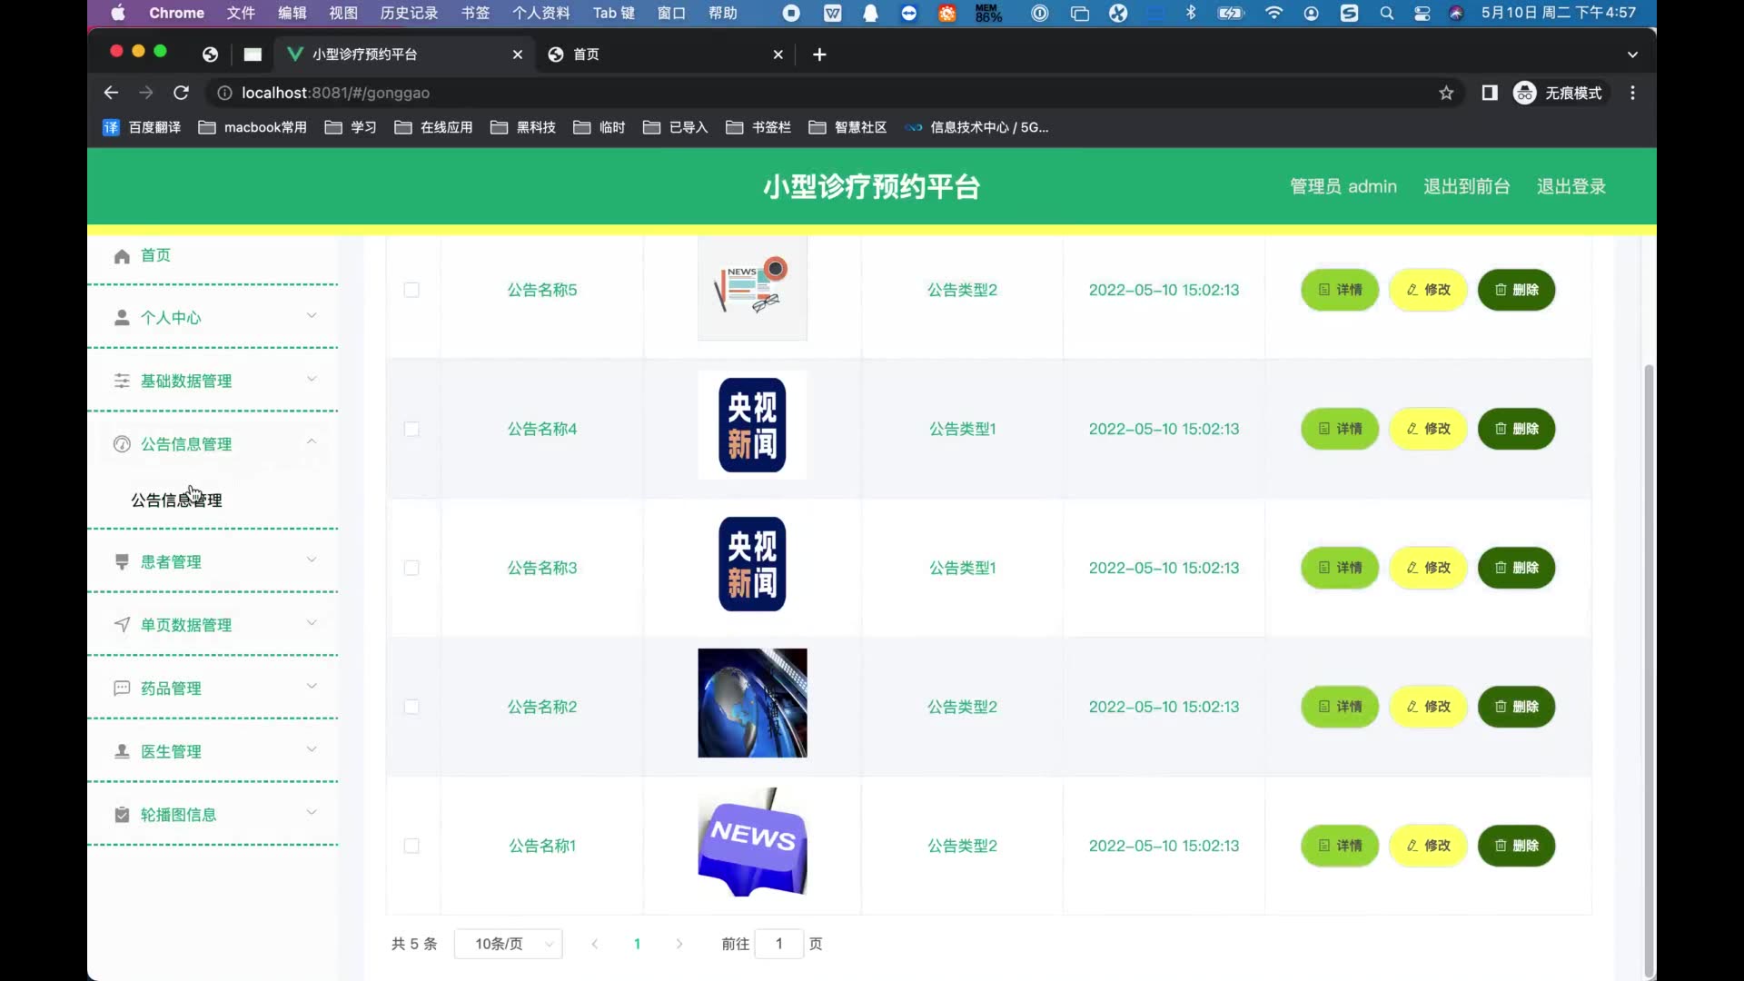Switch to the 首页 browser tab
This screenshot has width=1744, height=981.
coord(666,54)
